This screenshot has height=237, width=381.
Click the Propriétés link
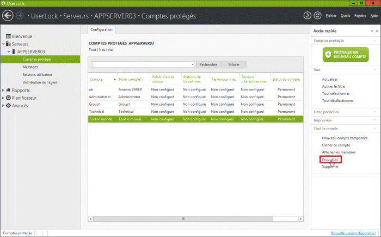[x=330, y=159]
